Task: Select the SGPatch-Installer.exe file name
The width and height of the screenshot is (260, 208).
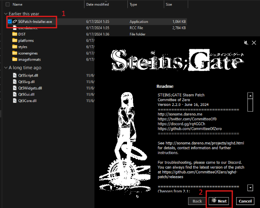Action: pyautogui.click(x=35, y=22)
